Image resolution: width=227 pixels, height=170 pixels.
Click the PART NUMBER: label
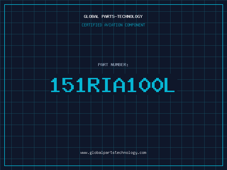[x=113, y=65]
